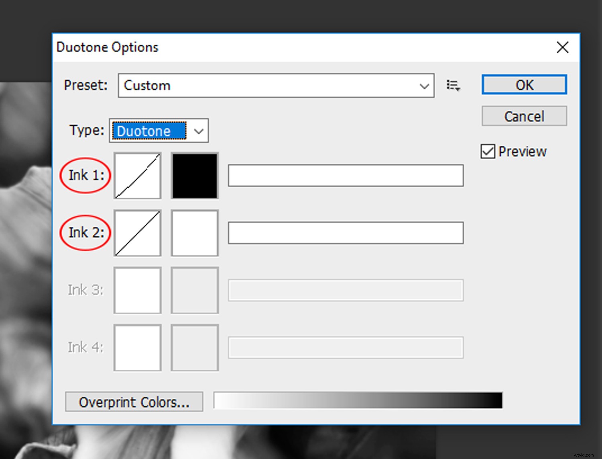
Task: Open the preset options menu icon
Action: pyautogui.click(x=453, y=85)
